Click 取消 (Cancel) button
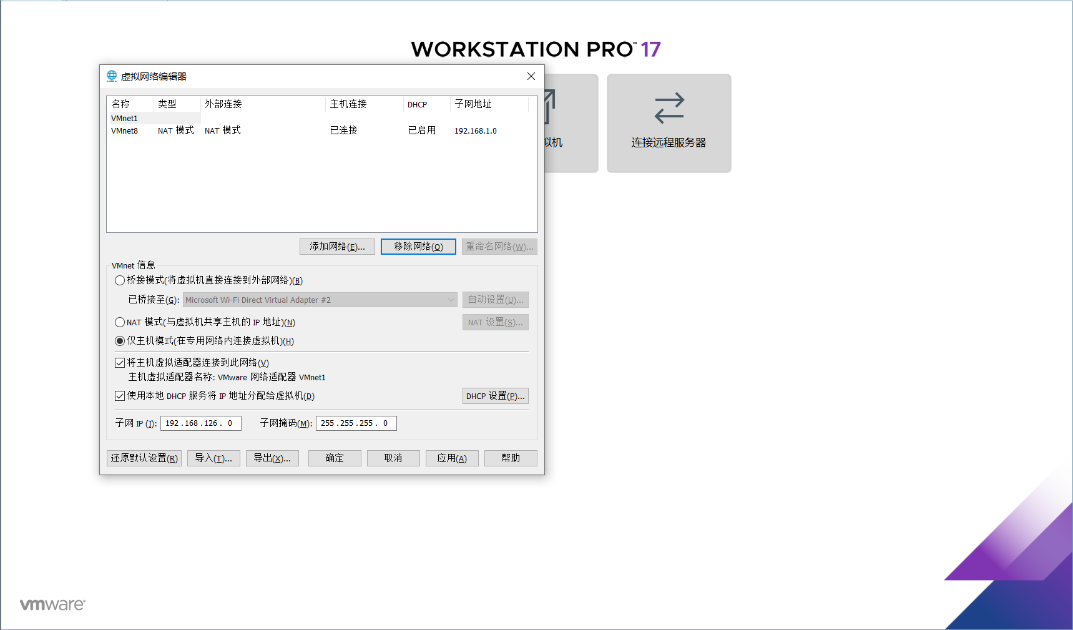This screenshot has width=1073, height=630. pyautogui.click(x=393, y=458)
